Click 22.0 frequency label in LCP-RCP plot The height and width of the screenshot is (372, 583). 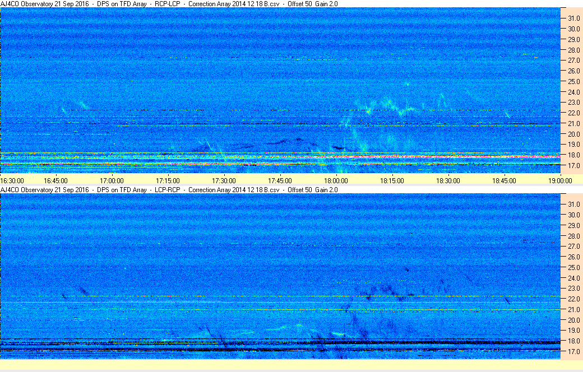573,299
